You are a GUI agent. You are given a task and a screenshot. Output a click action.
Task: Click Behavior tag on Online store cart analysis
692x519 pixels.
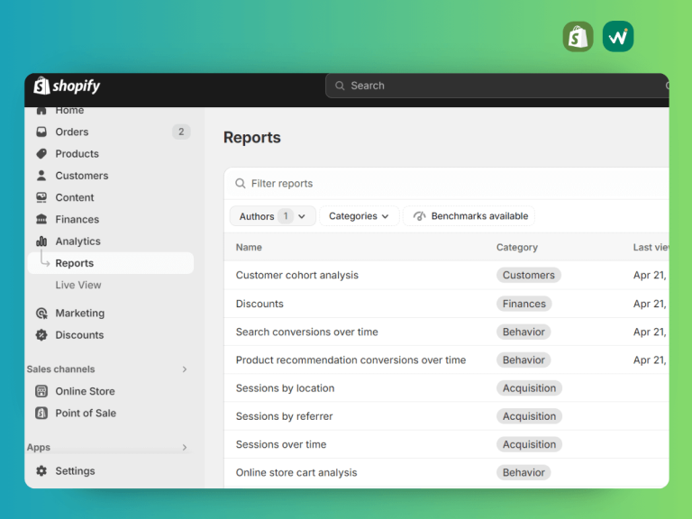[524, 473]
